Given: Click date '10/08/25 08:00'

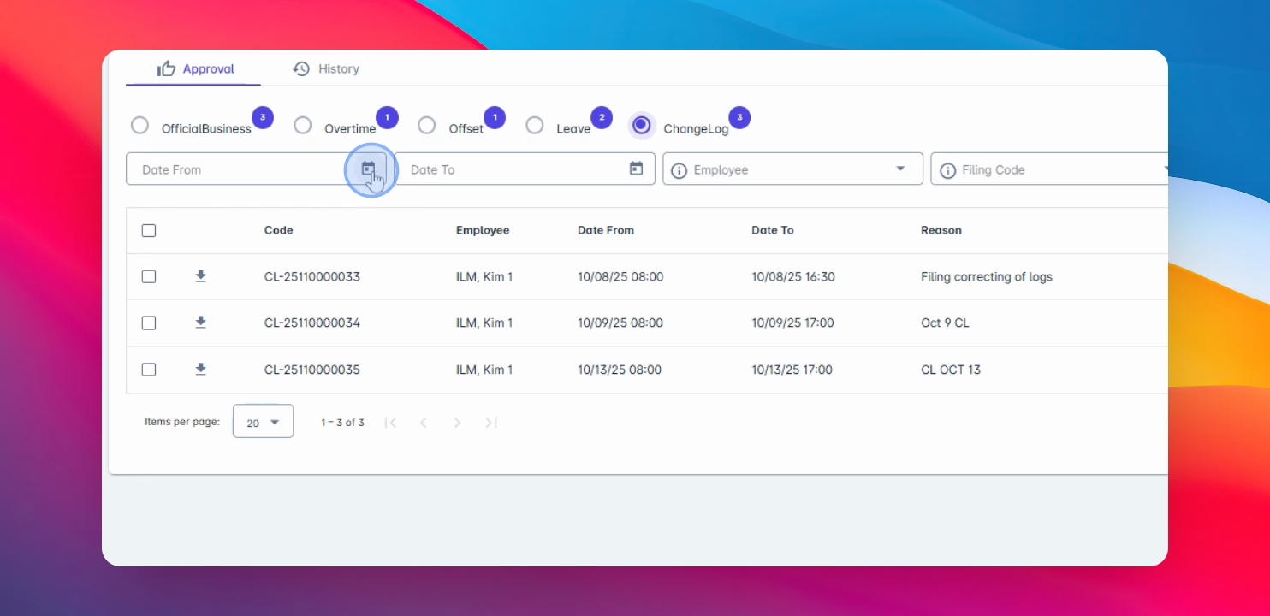Looking at the screenshot, I should tap(620, 276).
